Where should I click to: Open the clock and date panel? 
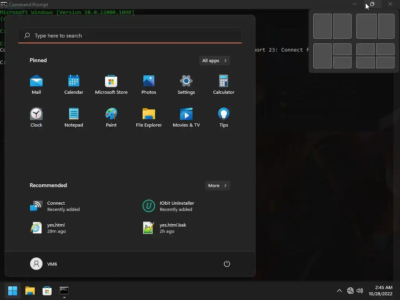click(x=380, y=291)
